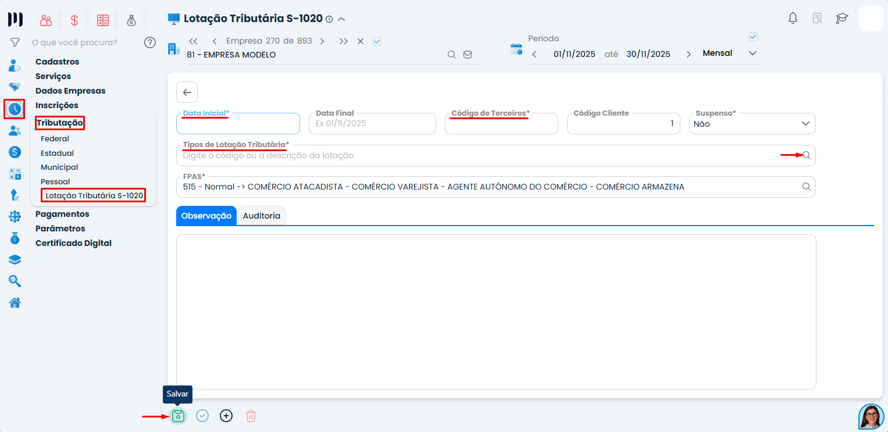Click the blue checkmark confirm icon

202,416
